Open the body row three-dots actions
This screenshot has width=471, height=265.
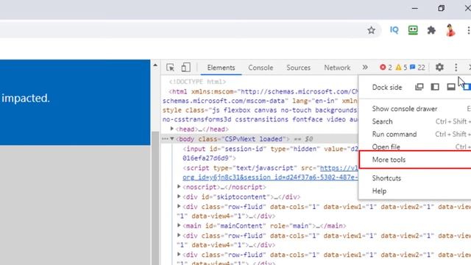coord(165,139)
